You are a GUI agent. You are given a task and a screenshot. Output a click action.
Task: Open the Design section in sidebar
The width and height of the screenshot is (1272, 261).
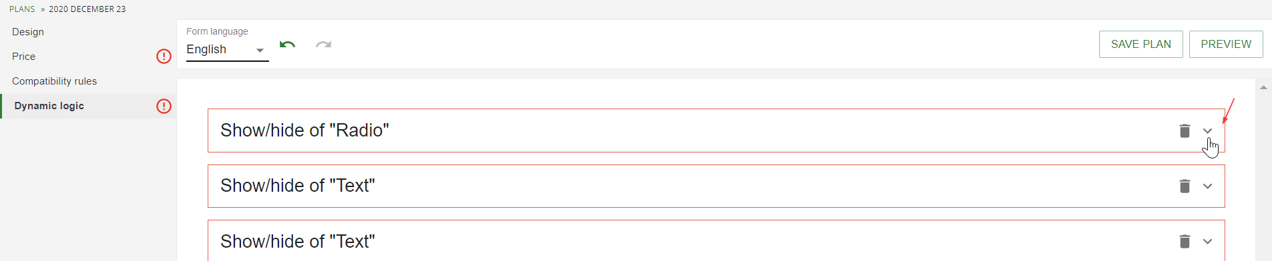[x=28, y=32]
